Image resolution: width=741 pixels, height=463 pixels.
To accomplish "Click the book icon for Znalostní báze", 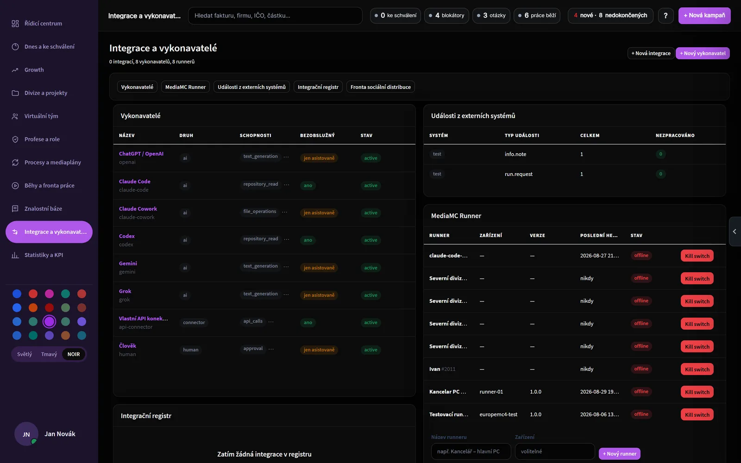I will [x=15, y=209].
